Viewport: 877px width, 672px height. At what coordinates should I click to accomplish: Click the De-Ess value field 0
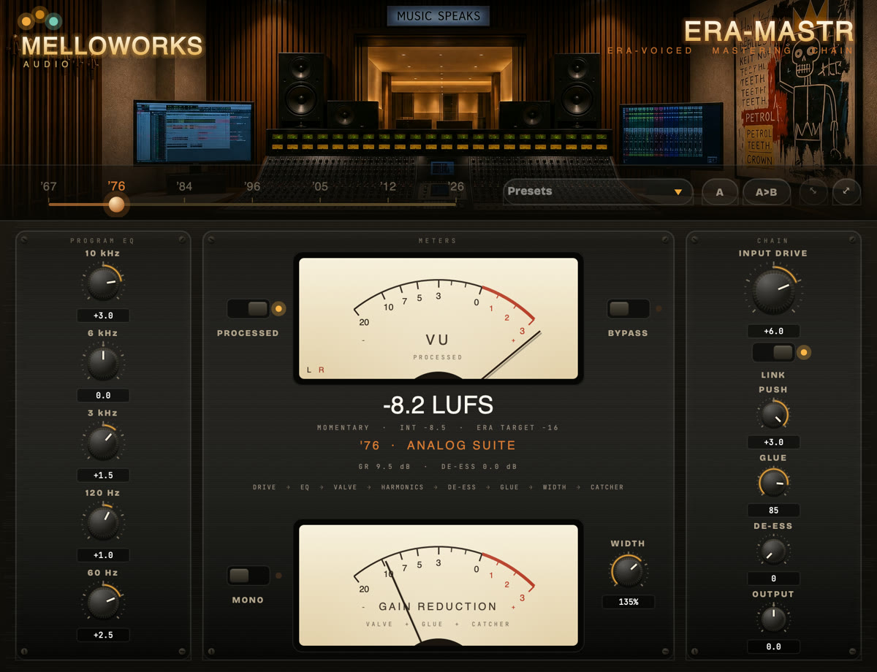click(773, 579)
